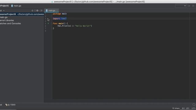Click the fold marker beside func main line
Viewport: 196px width, 110px height.
tap(52, 24)
